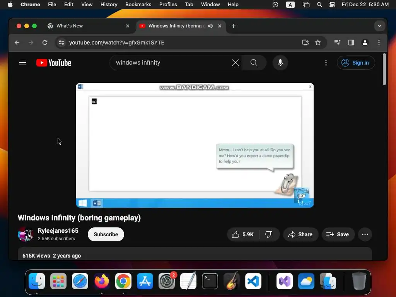Open the Profiles menu
The height and width of the screenshot is (297, 396).
168,4
